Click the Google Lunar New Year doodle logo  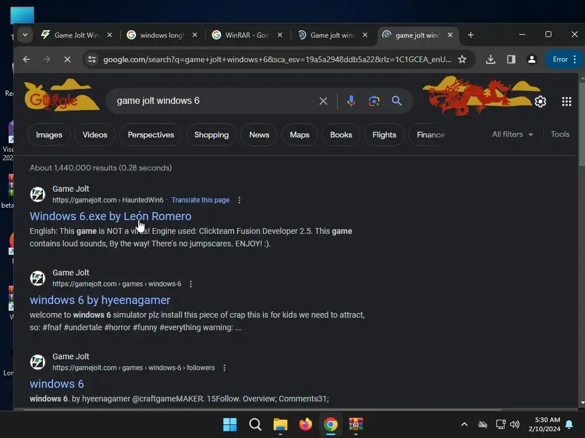tap(62, 95)
